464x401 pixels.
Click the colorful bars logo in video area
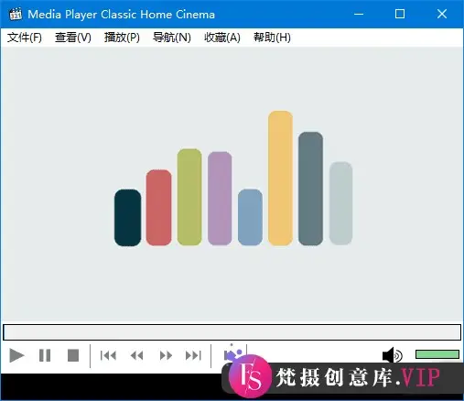tap(233, 179)
